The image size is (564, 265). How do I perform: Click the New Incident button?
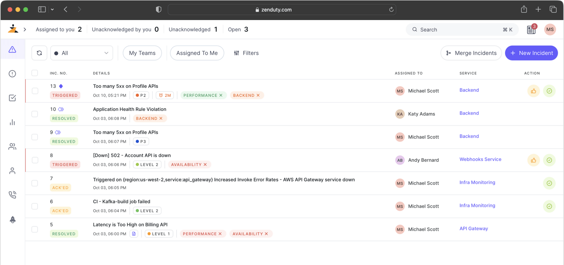point(531,53)
